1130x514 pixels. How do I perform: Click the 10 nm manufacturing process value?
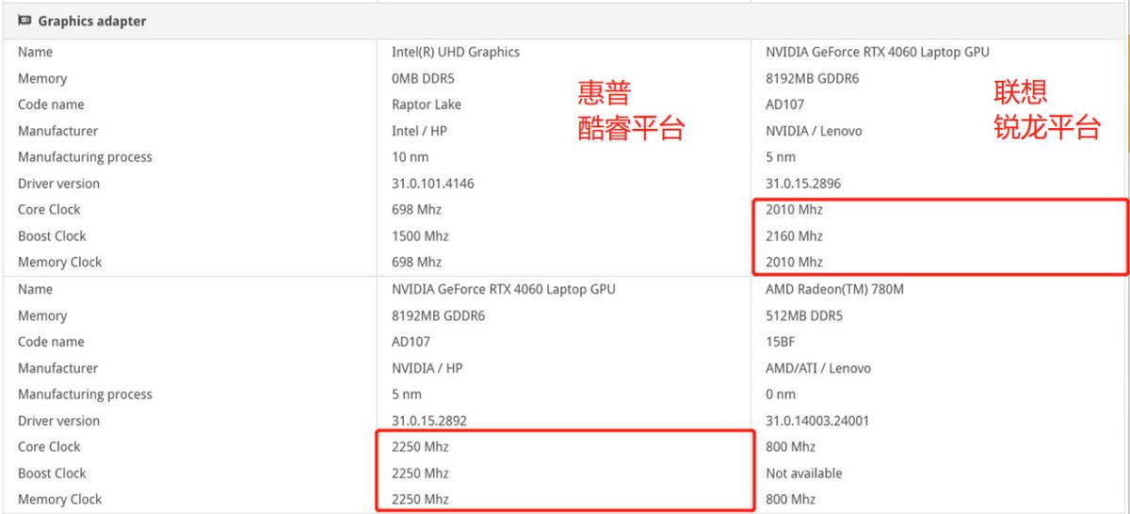[410, 157]
